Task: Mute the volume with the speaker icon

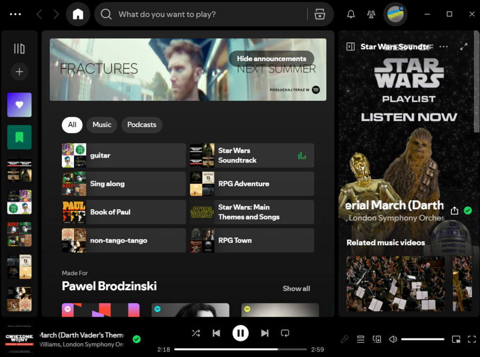Action: [393, 339]
